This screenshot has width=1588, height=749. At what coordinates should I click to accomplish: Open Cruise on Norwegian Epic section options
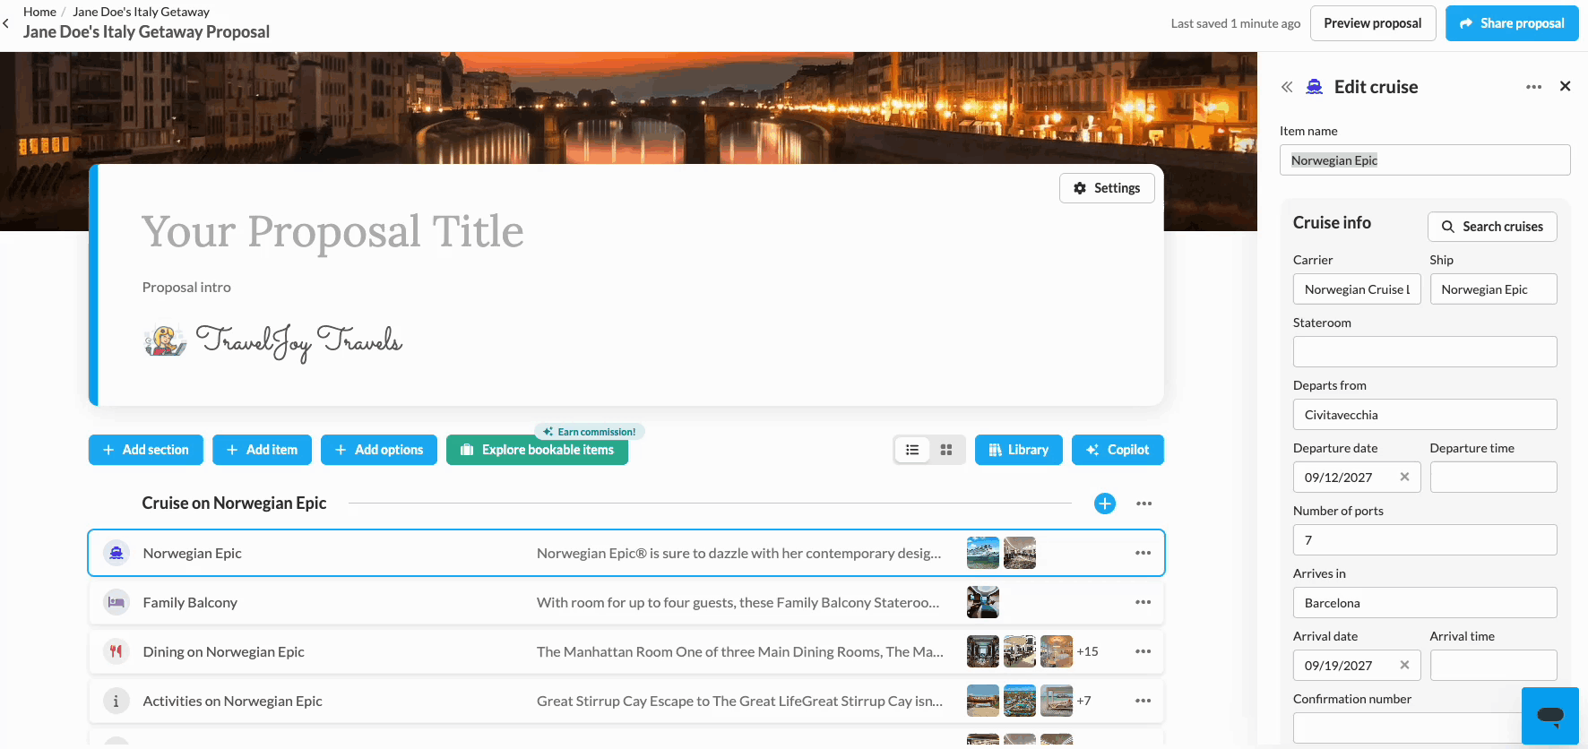1144,504
